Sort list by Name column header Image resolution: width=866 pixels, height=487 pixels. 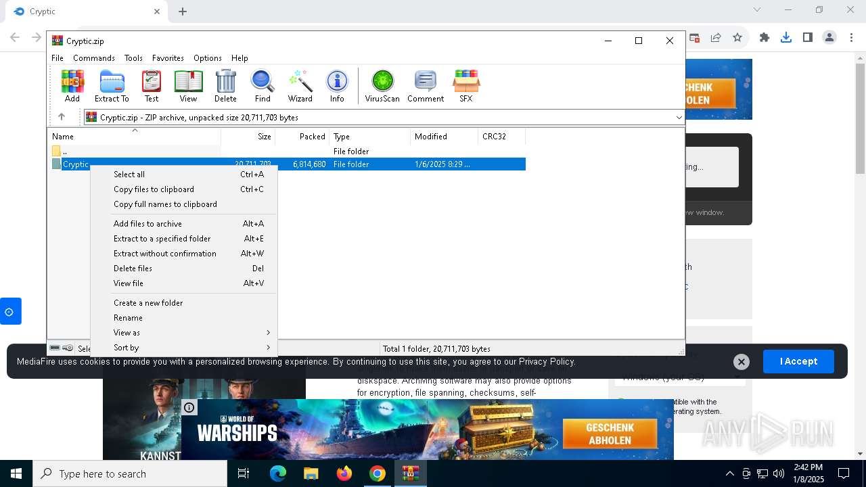point(134,137)
